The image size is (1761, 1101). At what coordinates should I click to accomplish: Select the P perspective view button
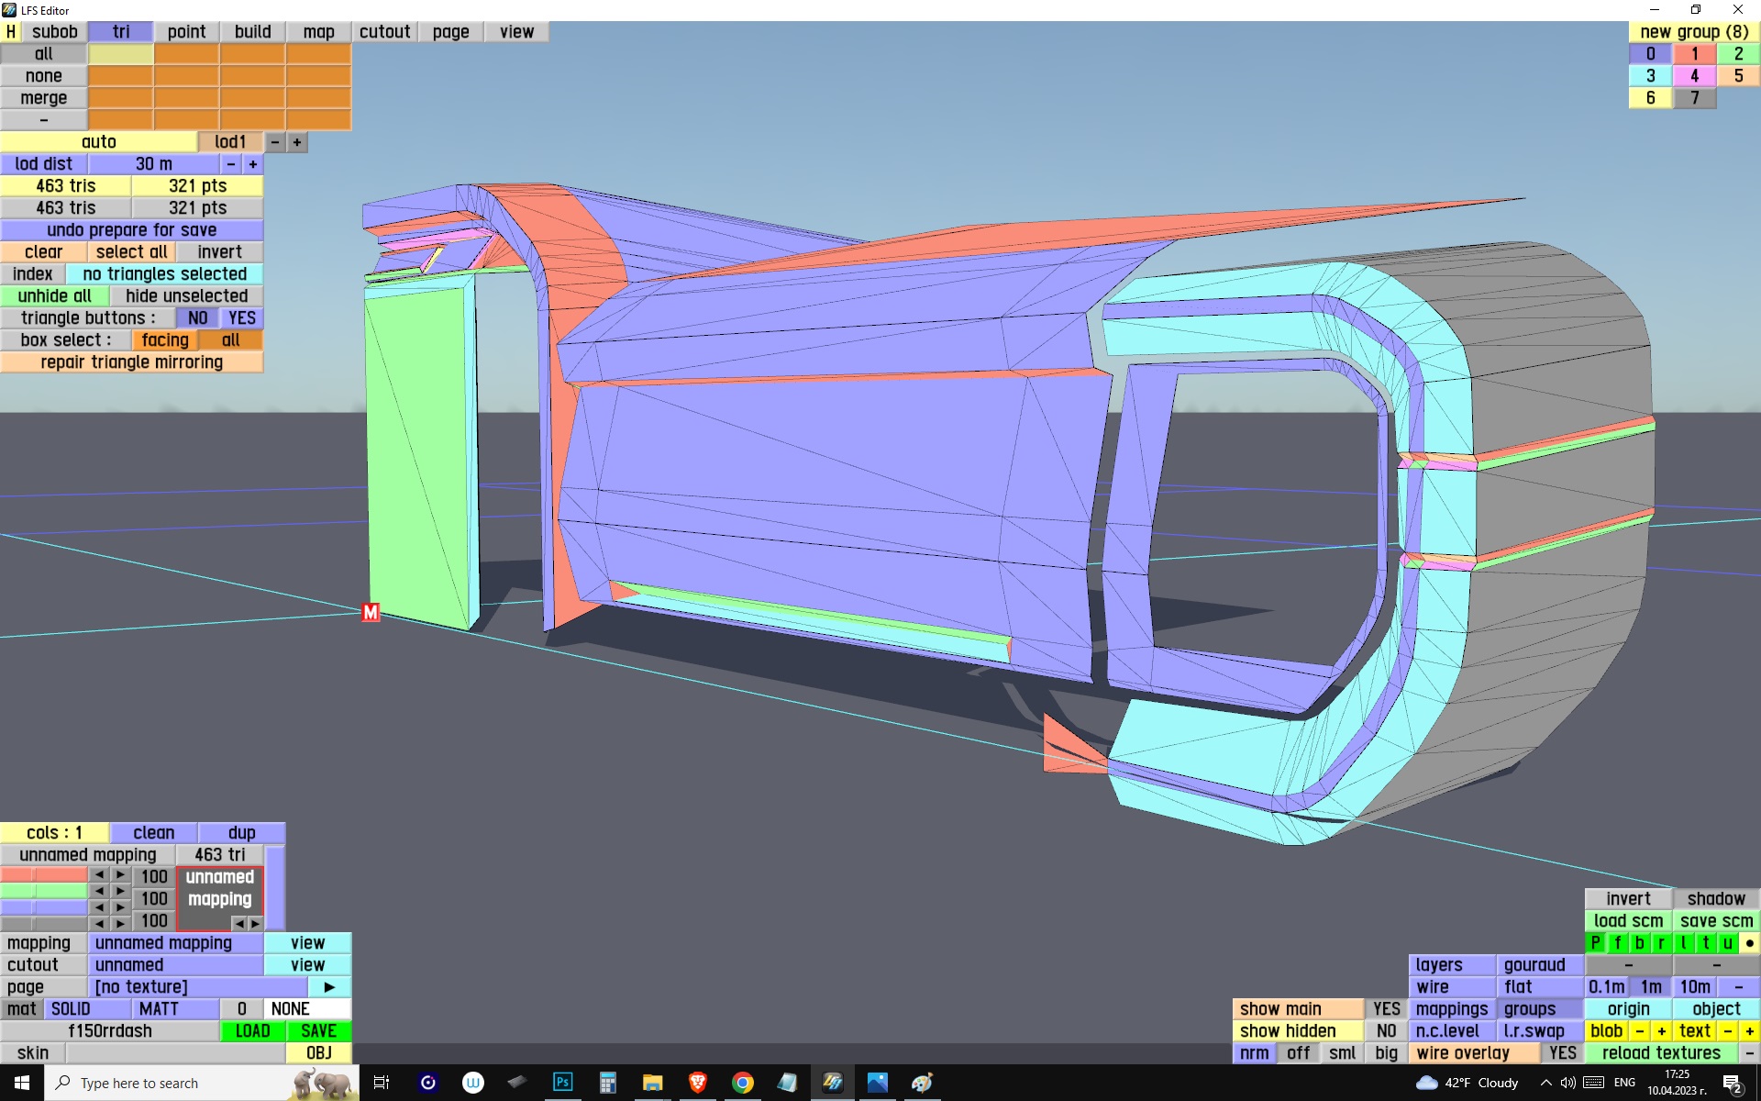(x=1595, y=943)
